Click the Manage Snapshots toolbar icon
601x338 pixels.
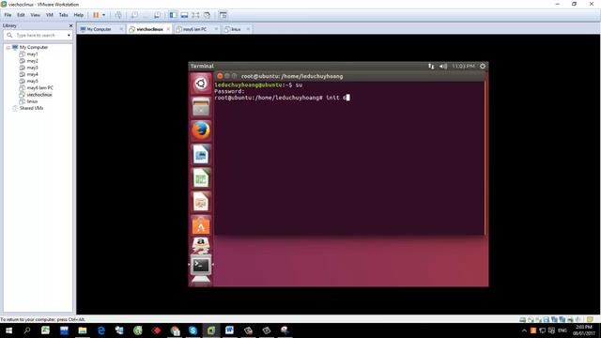(x=157, y=15)
